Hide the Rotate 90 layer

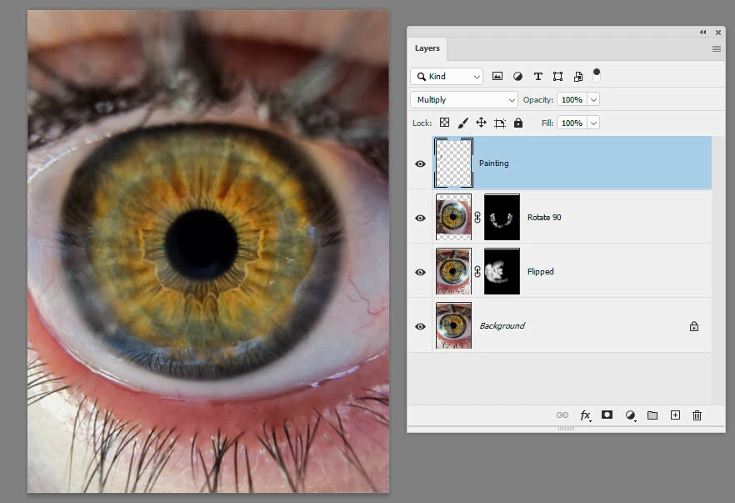point(421,219)
